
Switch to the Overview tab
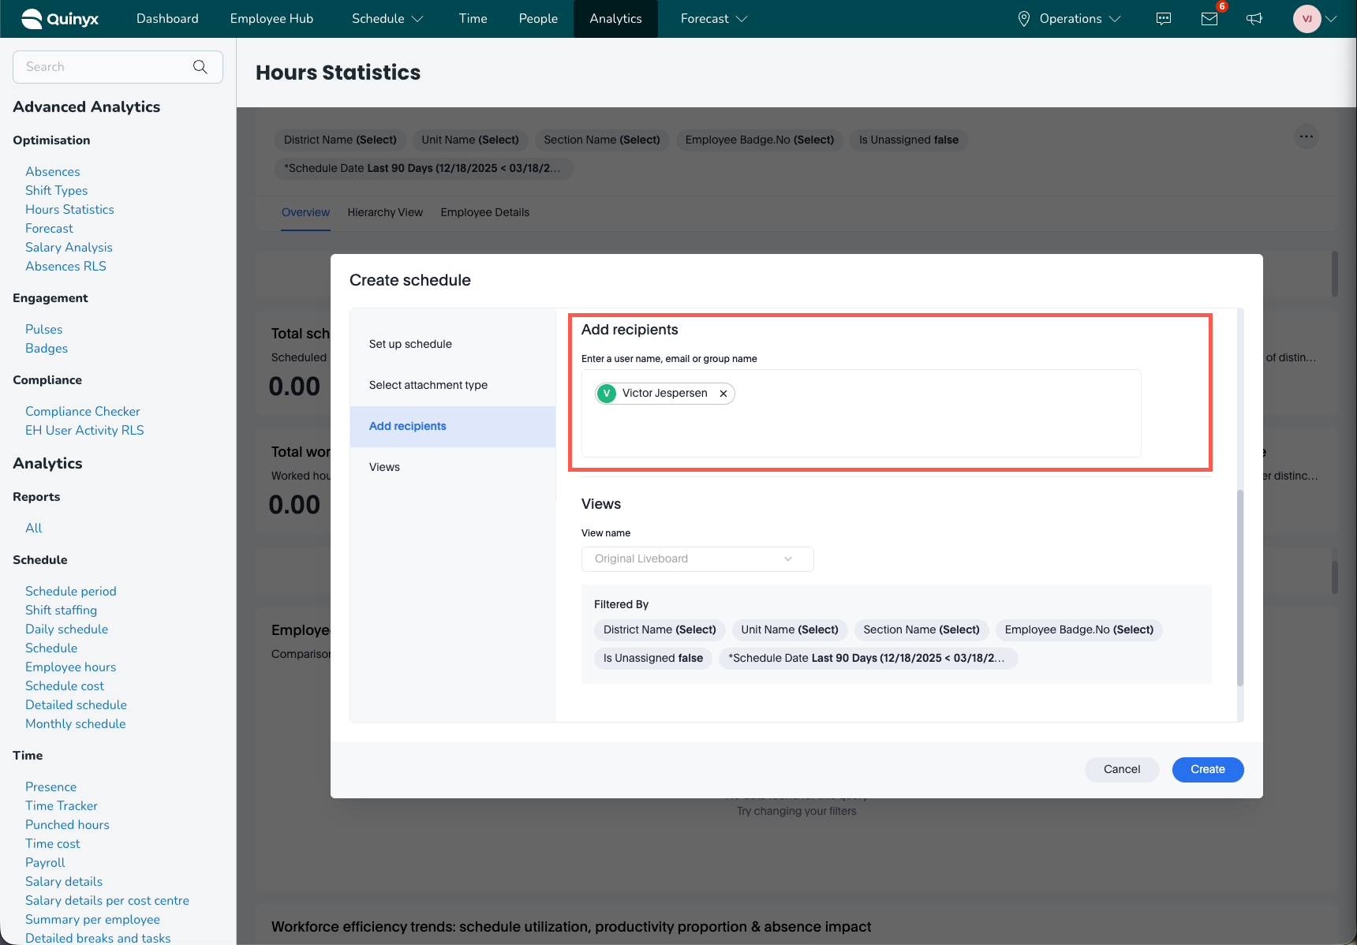pos(306,212)
